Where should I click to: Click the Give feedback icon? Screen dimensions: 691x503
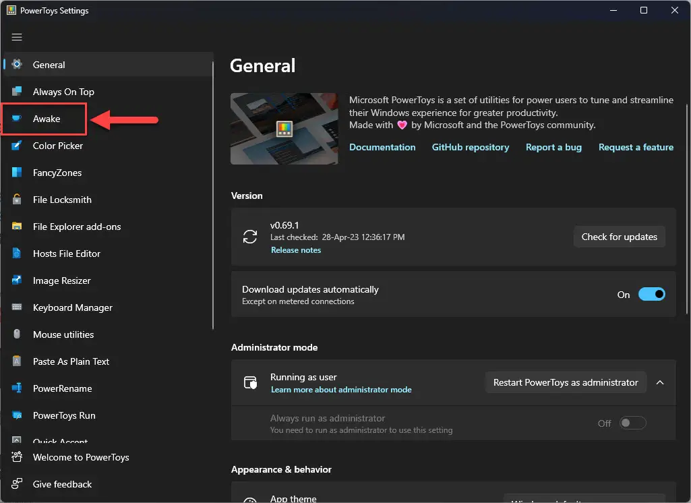pos(17,483)
